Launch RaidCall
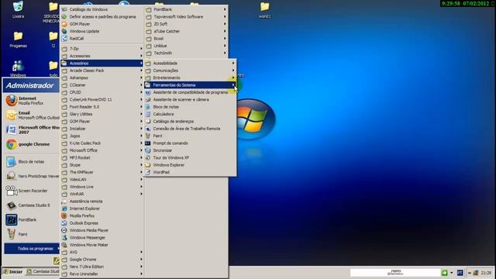496x279 pixels. coord(102,39)
